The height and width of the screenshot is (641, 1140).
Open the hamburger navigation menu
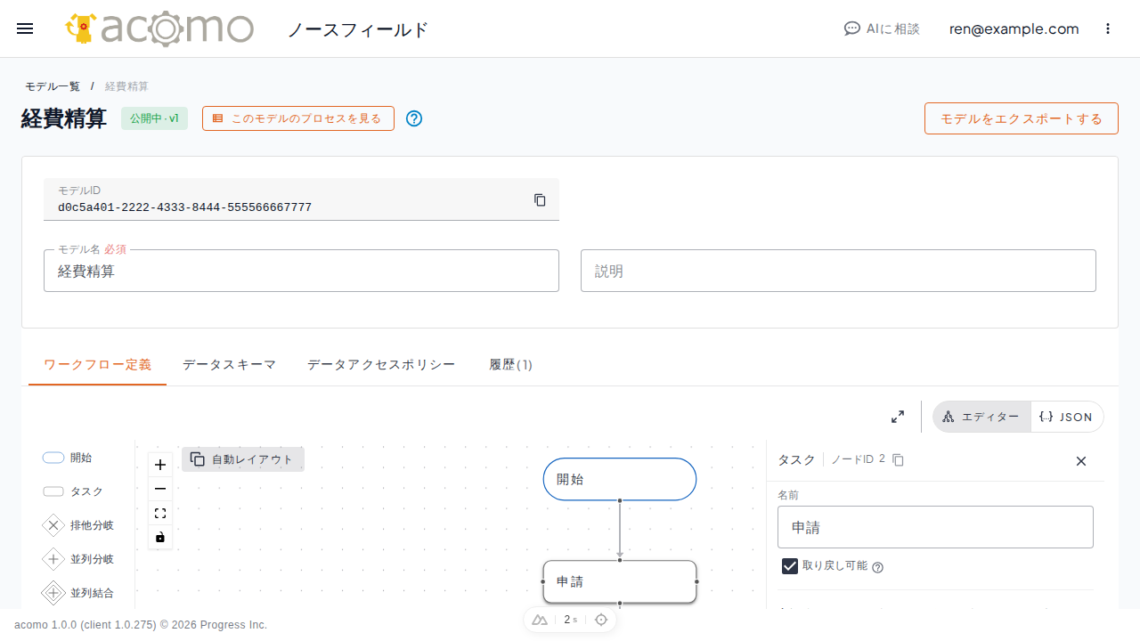click(25, 28)
